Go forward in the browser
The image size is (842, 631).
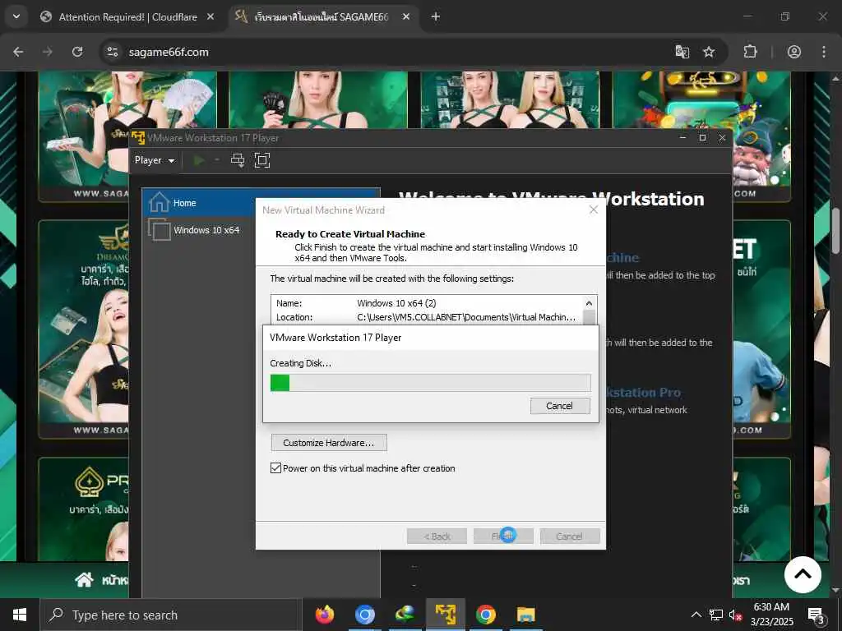(47, 52)
